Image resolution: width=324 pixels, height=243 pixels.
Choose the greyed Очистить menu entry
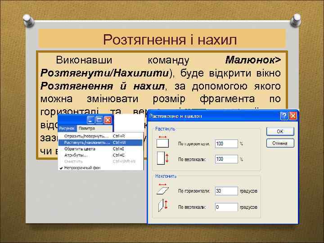coord(101,162)
